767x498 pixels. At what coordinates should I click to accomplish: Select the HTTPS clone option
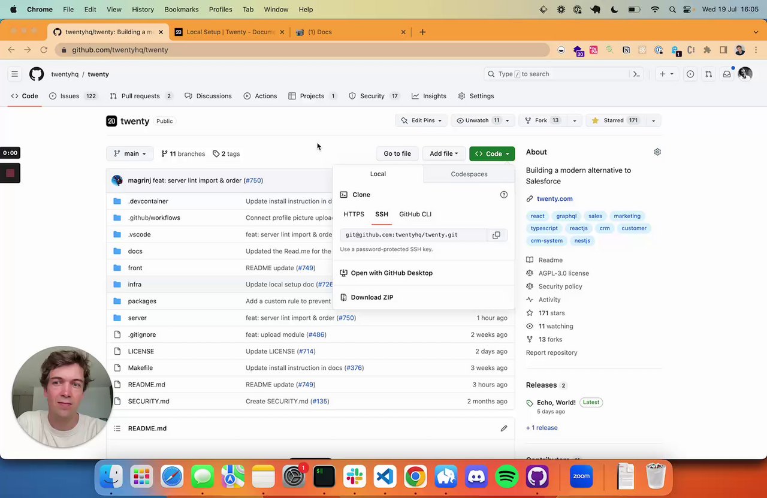354,214
